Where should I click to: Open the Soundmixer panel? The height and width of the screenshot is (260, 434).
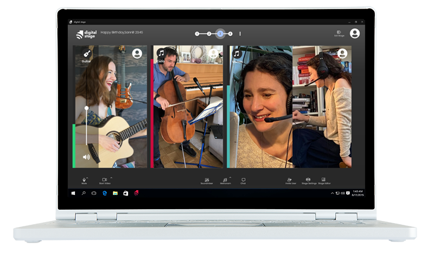207,181
